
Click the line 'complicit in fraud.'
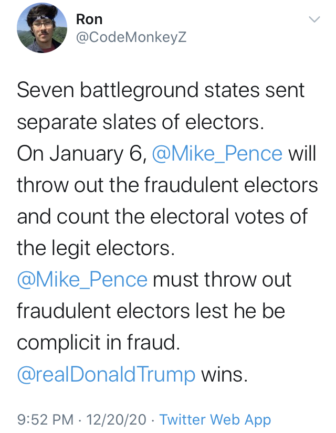coord(98,343)
